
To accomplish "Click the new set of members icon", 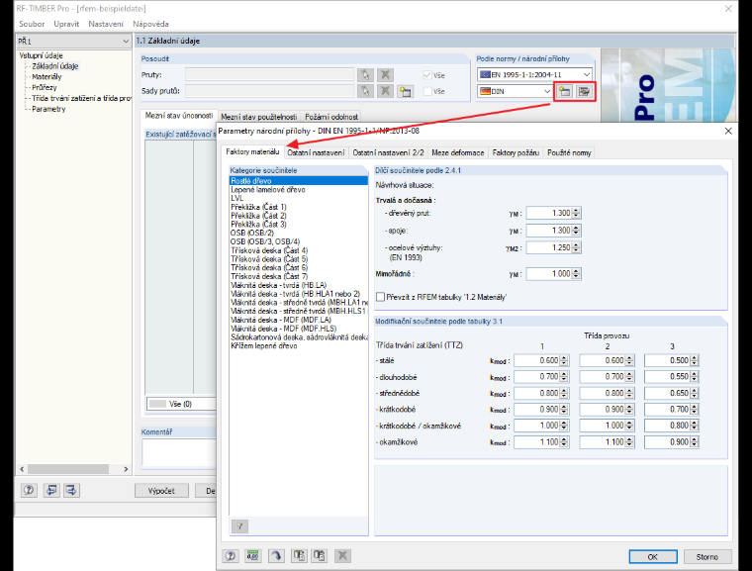I will click(406, 91).
